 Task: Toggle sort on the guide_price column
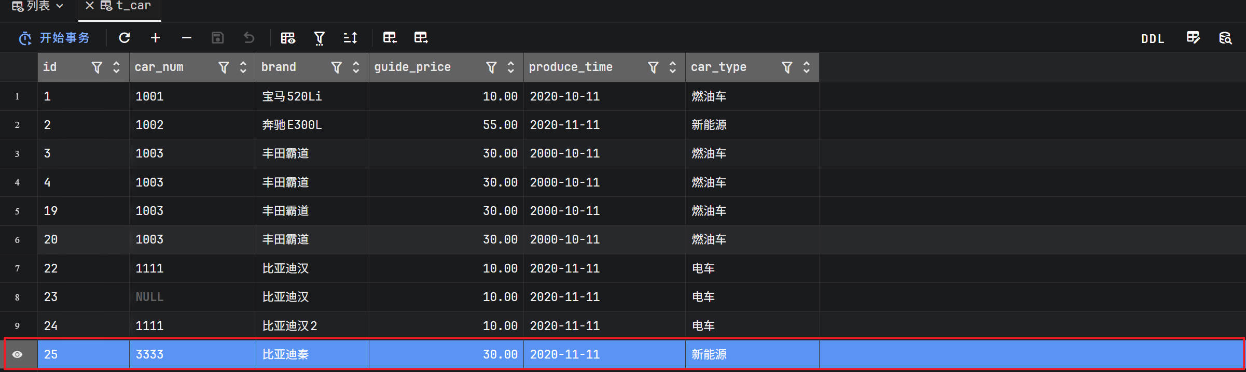[x=511, y=67]
